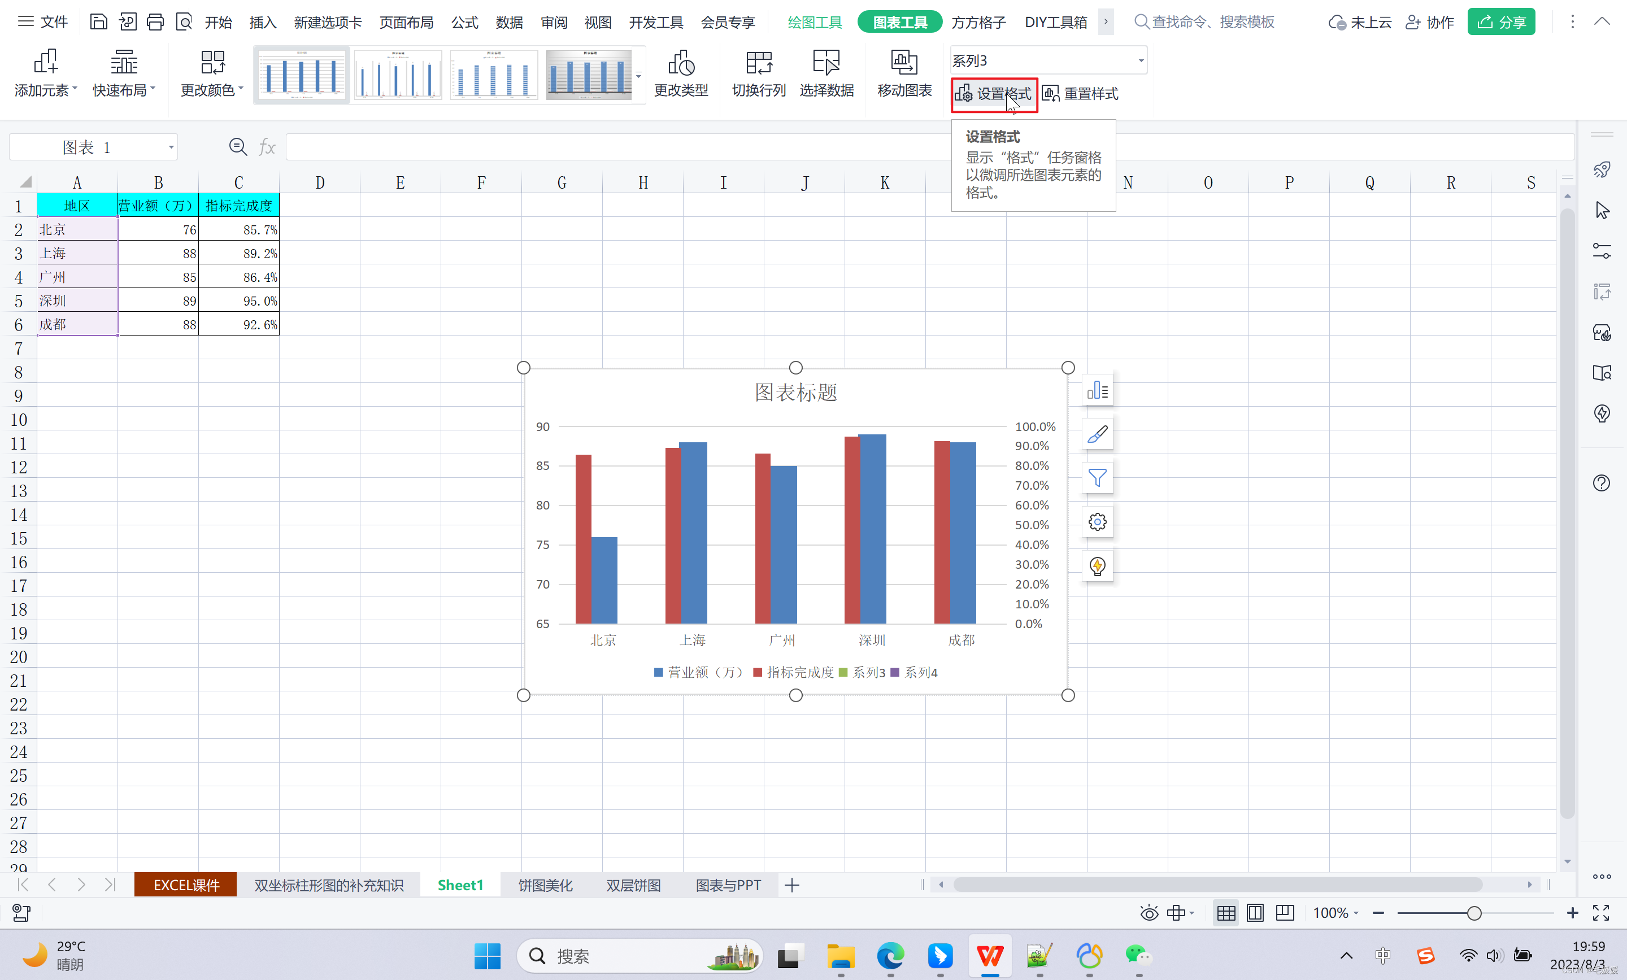Open the 数据 ribbon tab
Image resolution: width=1627 pixels, height=980 pixels.
(x=509, y=23)
